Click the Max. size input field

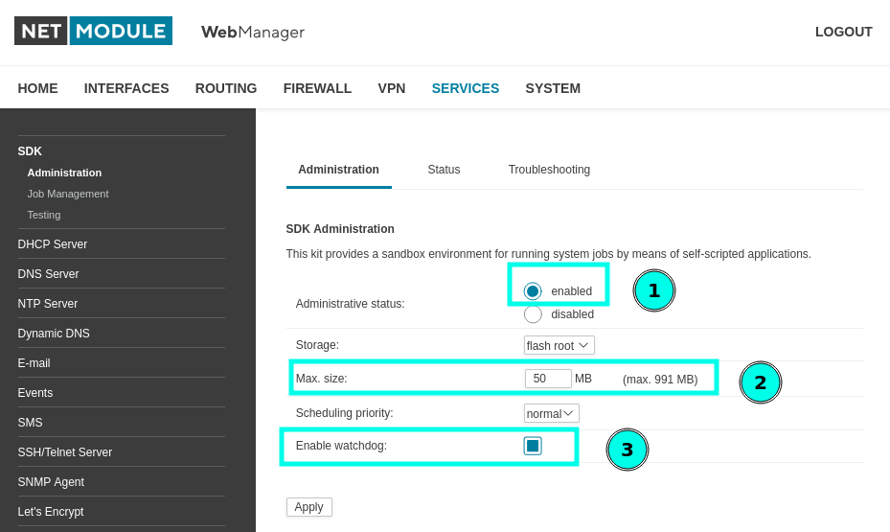click(548, 379)
